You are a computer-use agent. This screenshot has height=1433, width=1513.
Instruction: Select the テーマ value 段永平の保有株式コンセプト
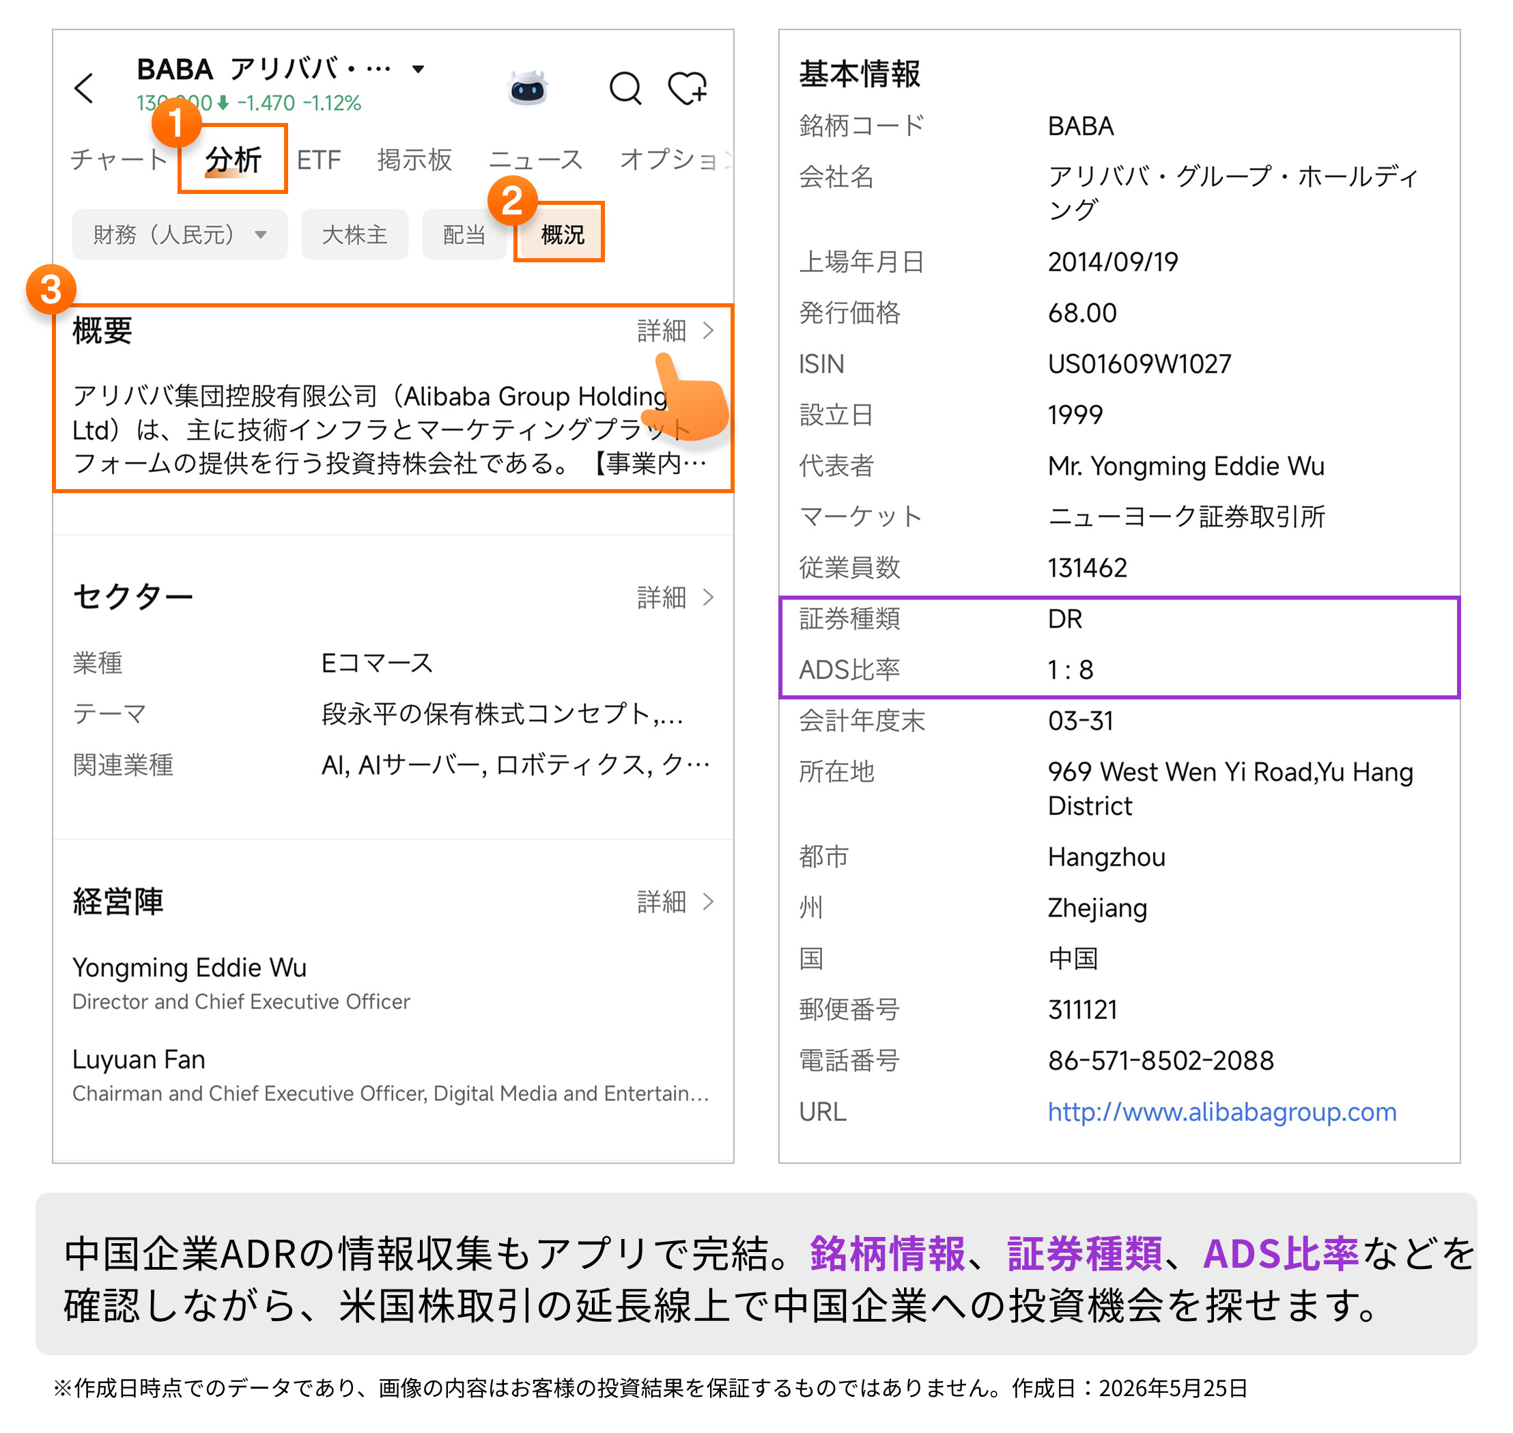click(x=503, y=714)
